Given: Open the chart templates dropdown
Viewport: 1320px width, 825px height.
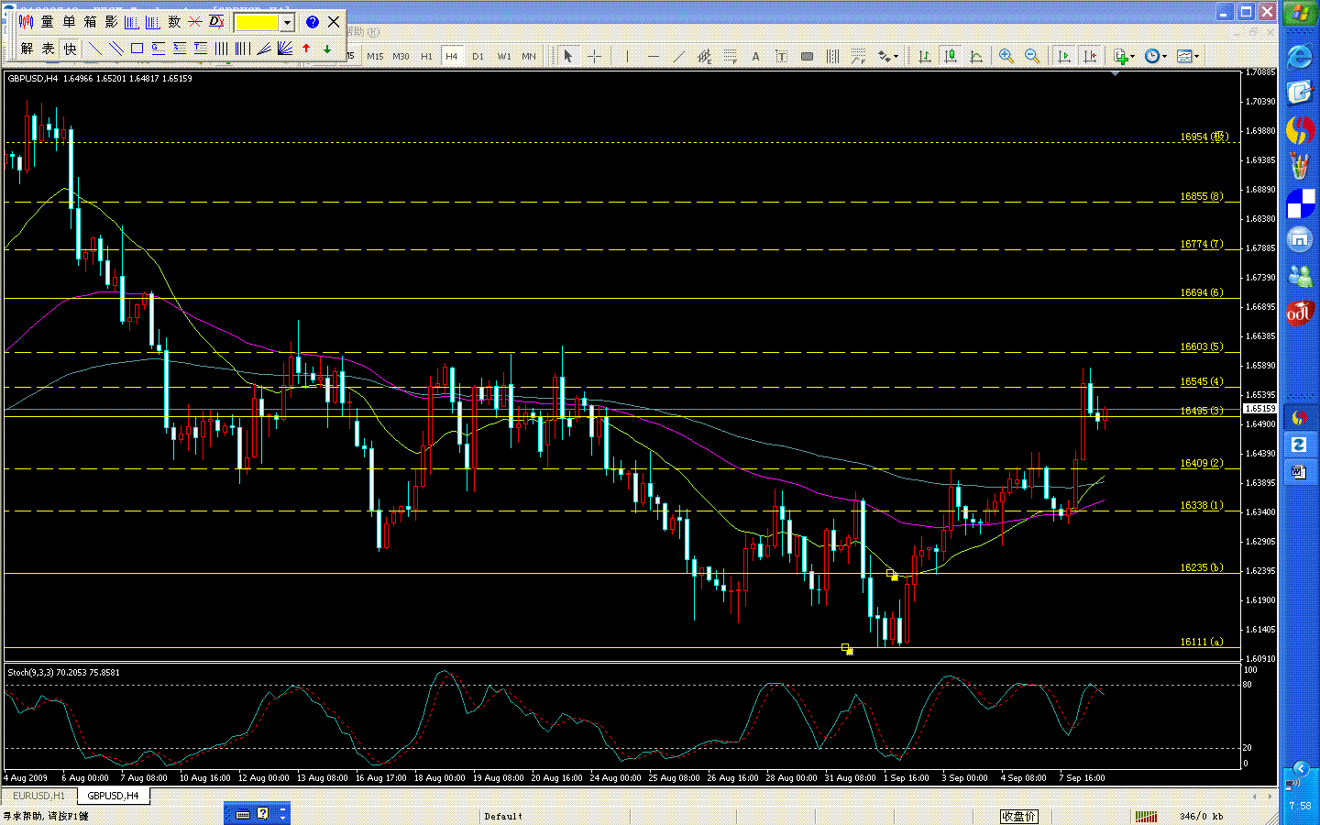Looking at the screenshot, I should click(1188, 56).
